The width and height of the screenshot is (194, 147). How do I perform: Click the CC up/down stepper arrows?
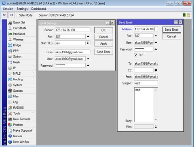[x=156, y=70]
